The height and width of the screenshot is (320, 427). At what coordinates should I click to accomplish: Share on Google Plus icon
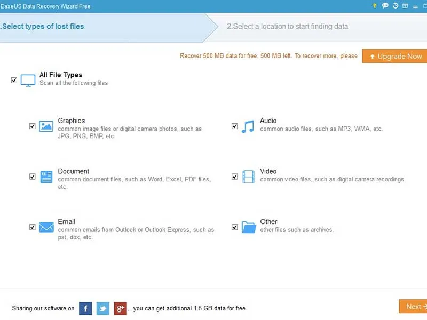[120, 308]
